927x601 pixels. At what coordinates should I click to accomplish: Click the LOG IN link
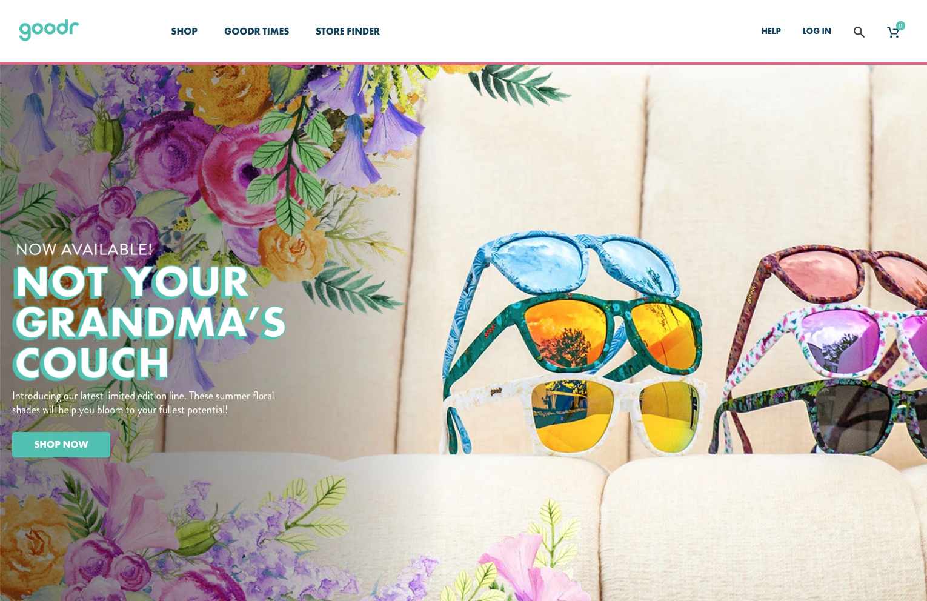coord(817,31)
